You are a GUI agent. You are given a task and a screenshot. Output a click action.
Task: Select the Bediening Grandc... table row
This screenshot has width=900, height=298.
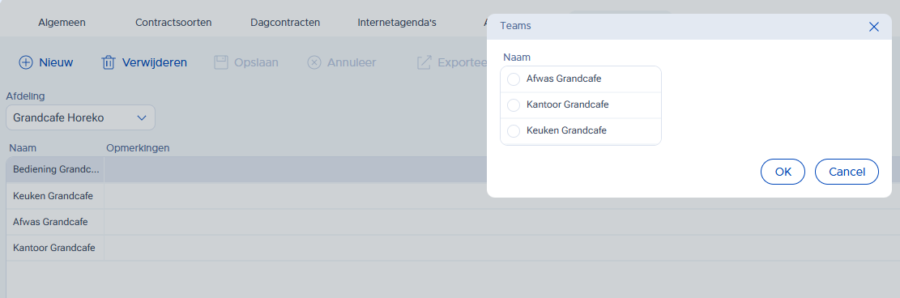tap(453, 170)
